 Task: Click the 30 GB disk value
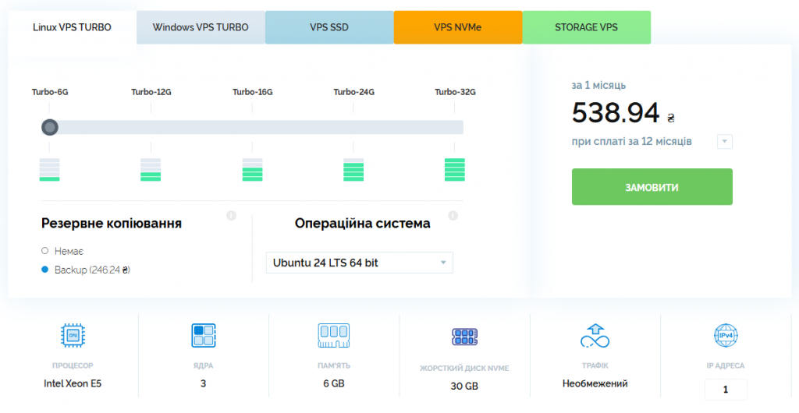click(x=464, y=387)
